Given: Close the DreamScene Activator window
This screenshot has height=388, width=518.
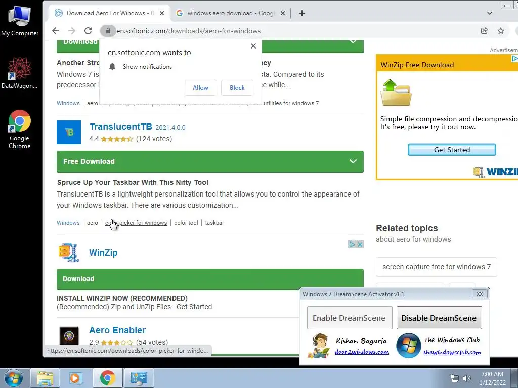Looking at the screenshot, I should tap(480, 294).
